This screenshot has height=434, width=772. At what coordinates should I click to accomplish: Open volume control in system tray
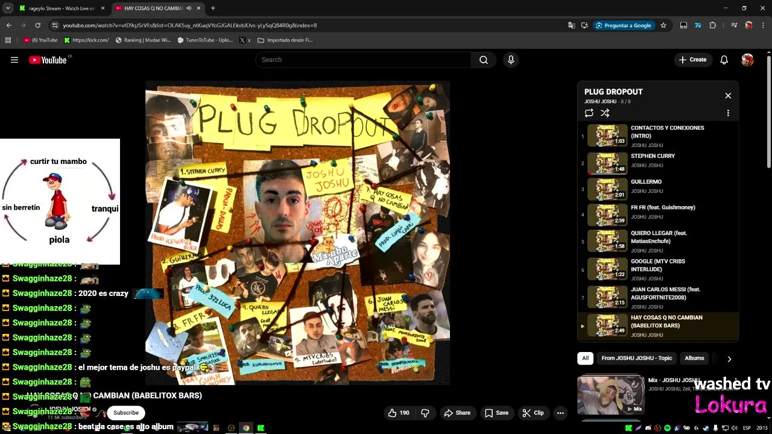735,428
